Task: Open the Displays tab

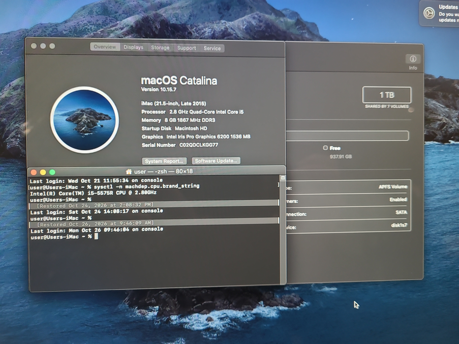Action: click(x=133, y=47)
